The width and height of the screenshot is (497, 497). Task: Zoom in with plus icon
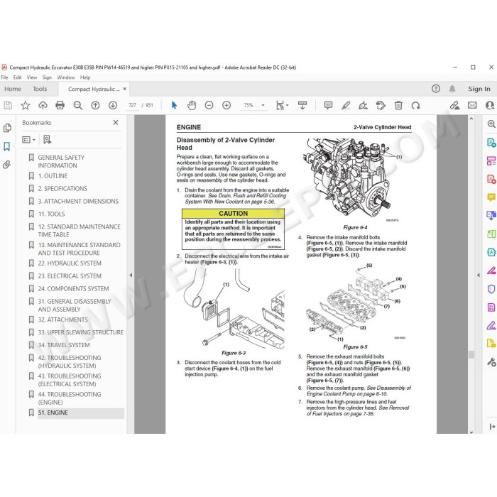click(226, 105)
